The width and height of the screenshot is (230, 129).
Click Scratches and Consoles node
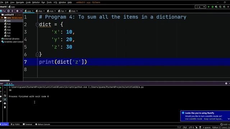[12, 42]
